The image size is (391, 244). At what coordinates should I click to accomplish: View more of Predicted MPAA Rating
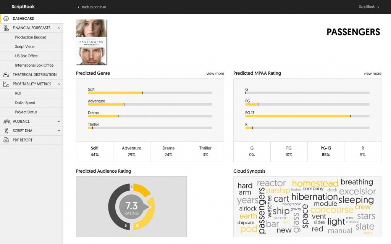(372, 74)
